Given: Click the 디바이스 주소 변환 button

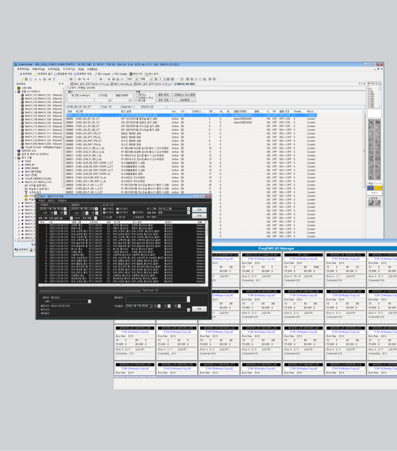Looking at the screenshot, I should click(185, 94).
